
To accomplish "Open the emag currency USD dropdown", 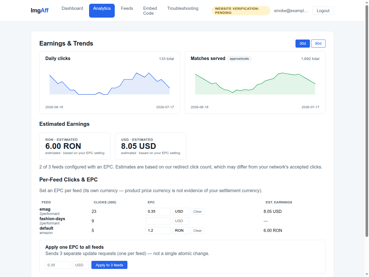I will 181,212.
